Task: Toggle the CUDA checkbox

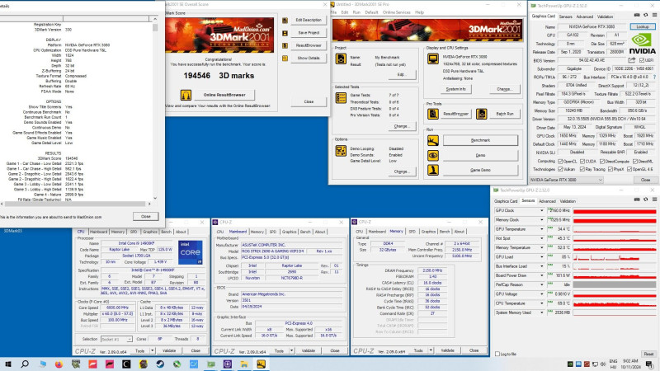Action: click(582, 162)
